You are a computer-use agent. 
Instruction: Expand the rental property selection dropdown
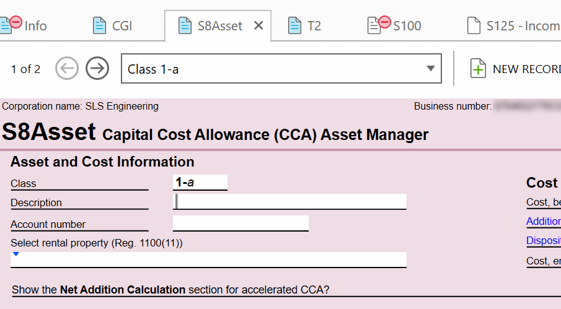[x=208, y=259]
